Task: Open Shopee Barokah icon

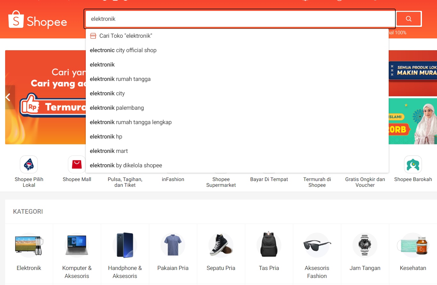Action: click(413, 164)
